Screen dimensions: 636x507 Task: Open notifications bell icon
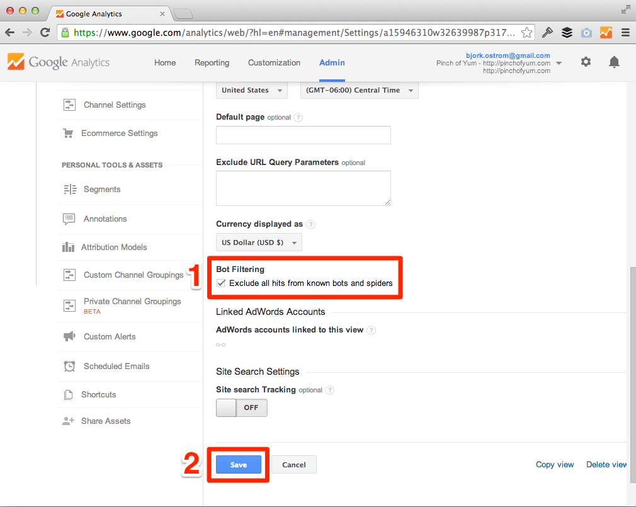(x=614, y=62)
